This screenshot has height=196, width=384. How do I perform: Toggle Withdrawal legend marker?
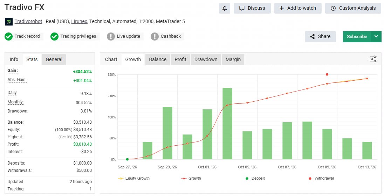tap(321, 179)
